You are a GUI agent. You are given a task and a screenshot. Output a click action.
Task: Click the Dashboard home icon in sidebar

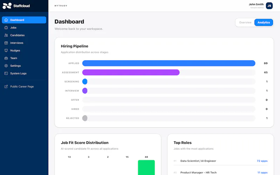tap(6, 20)
